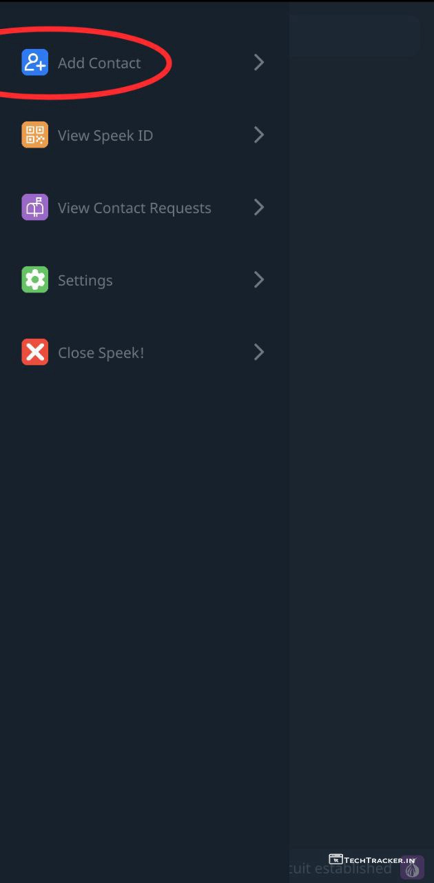Select View Speek ID from the menu
The width and height of the screenshot is (434, 883).
105,136
